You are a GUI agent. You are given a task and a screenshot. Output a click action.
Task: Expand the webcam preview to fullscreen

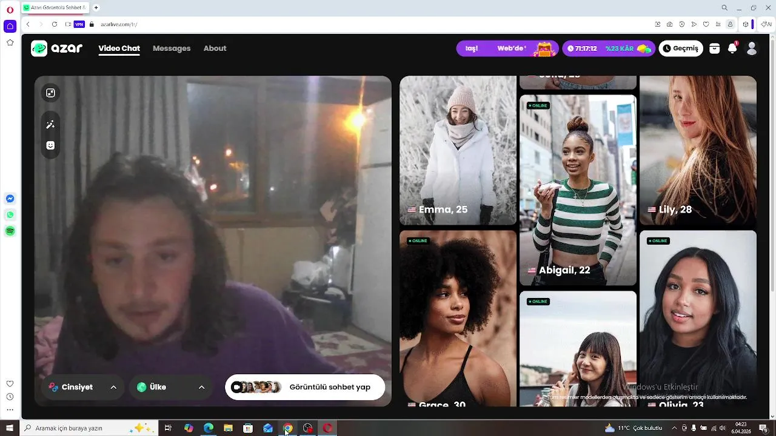point(50,93)
